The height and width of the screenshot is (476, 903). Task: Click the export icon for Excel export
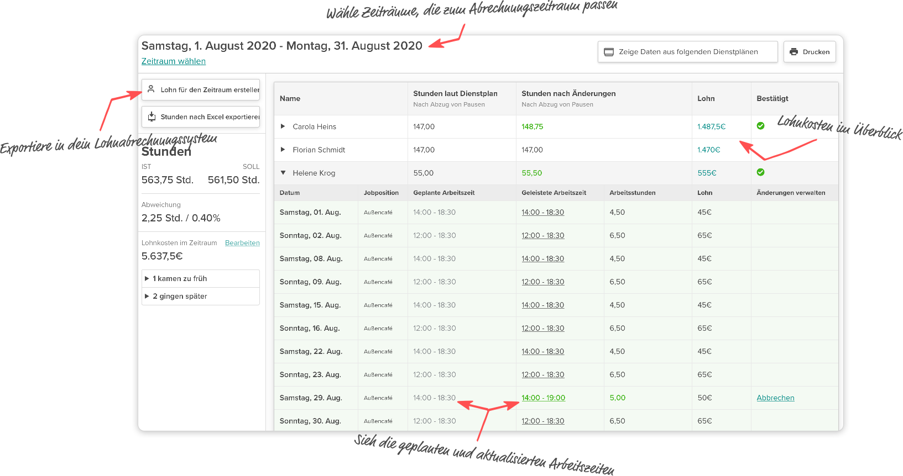(152, 117)
